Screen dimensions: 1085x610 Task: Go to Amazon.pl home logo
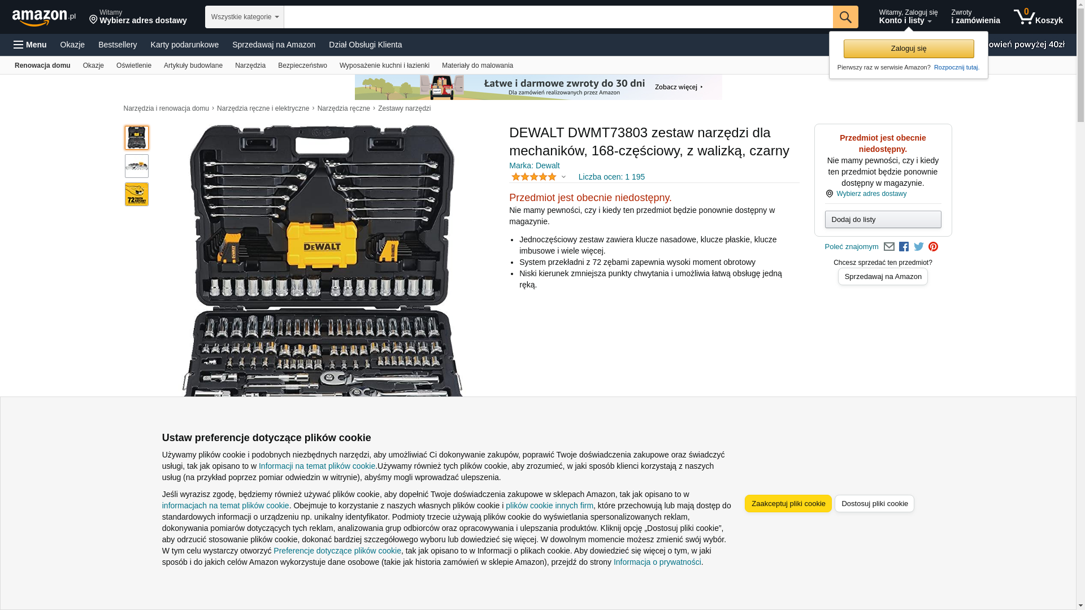(44, 18)
